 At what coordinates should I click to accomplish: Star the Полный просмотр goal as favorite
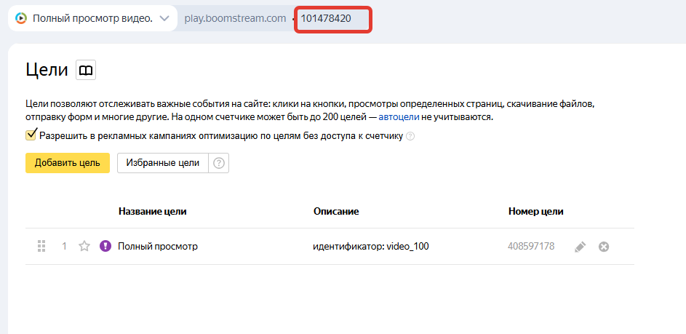click(84, 247)
